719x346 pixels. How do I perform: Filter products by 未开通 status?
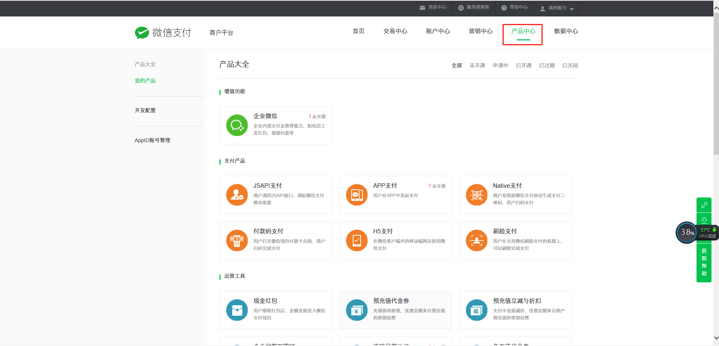(477, 65)
